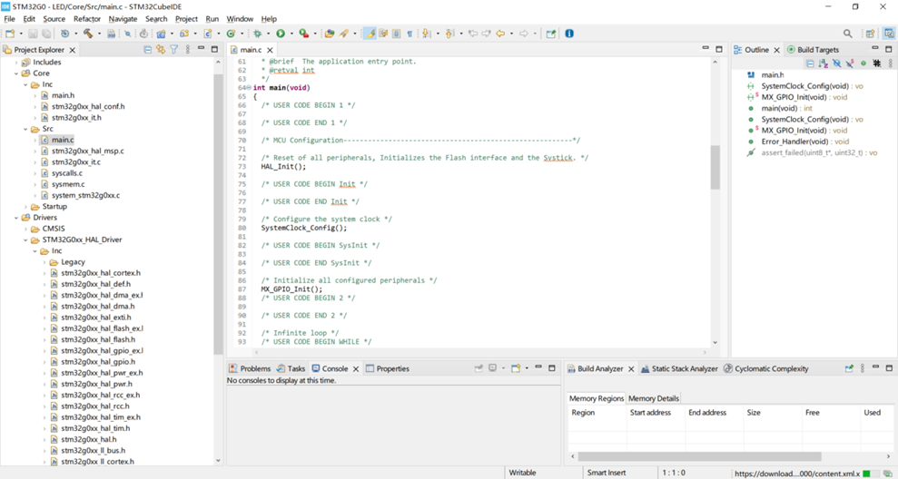Image resolution: width=898 pixels, height=479 pixels.
Task: Start debugging with the bug icon
Action: coord(258,34)
